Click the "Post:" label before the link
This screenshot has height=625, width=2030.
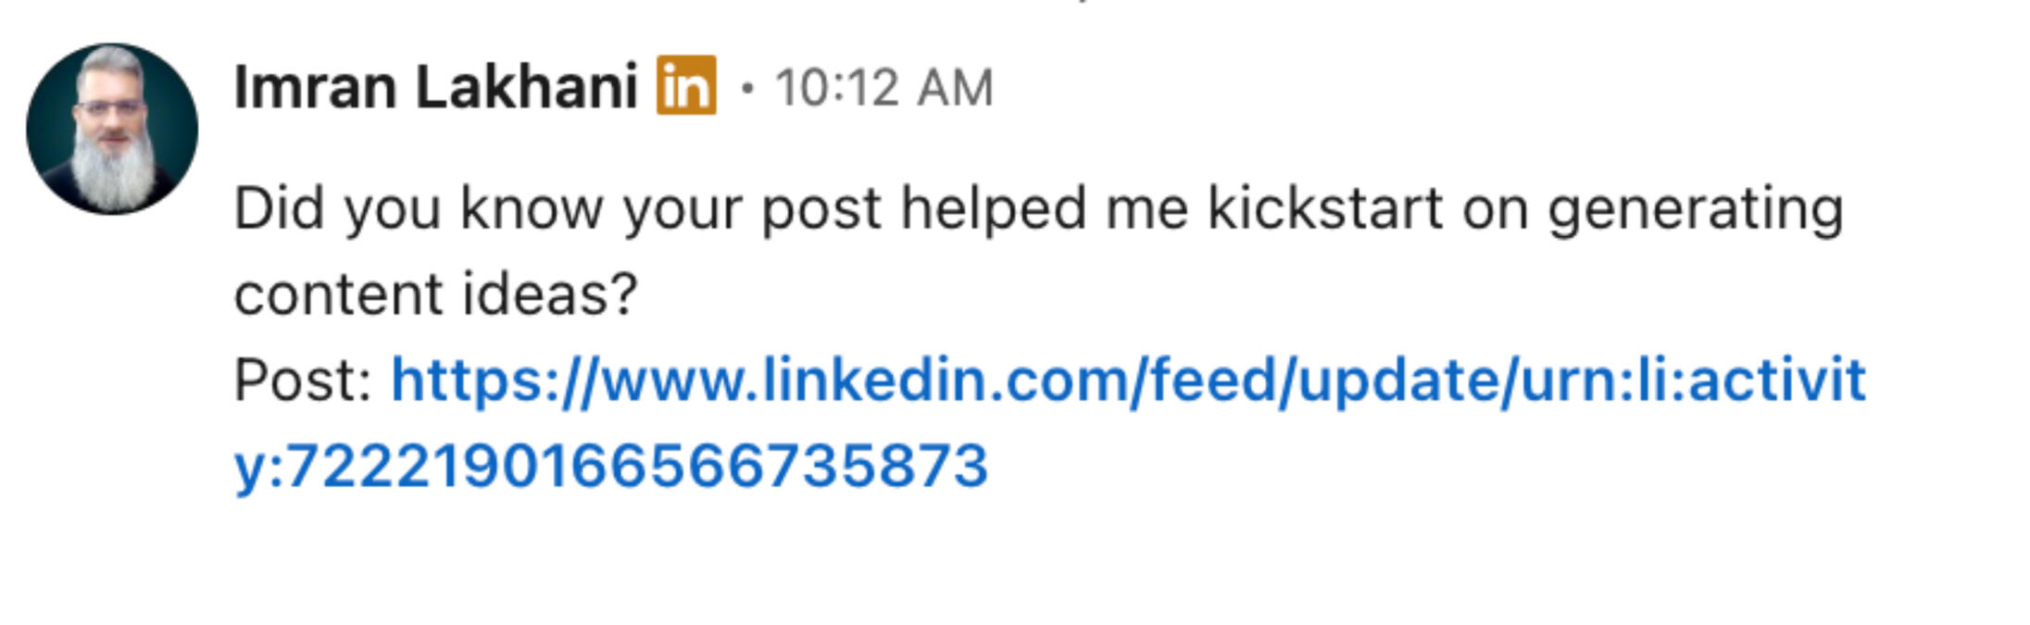303,381
